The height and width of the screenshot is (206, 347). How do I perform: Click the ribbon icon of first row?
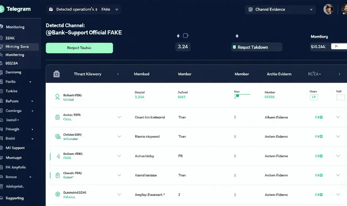click(x=57, y=97)
